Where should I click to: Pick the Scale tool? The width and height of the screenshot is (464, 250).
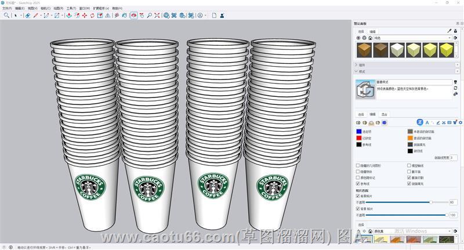pyautogui.click(x=100, y=16)
